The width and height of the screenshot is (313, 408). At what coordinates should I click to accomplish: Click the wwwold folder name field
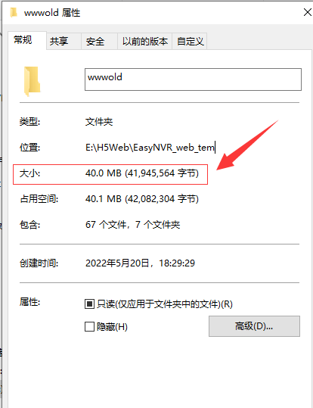pyautogui.click(x=193, y=79)
